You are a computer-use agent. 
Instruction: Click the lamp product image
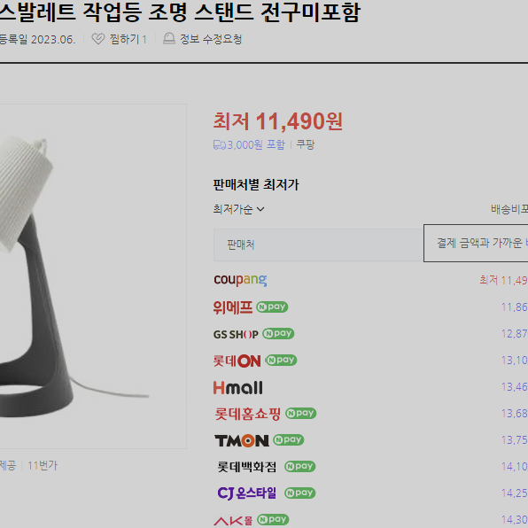coord(93,276)
